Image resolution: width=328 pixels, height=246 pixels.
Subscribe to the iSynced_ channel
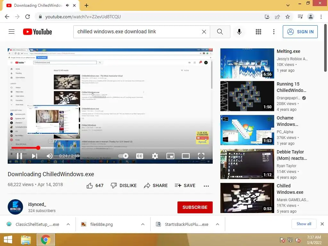click(195, 207)
